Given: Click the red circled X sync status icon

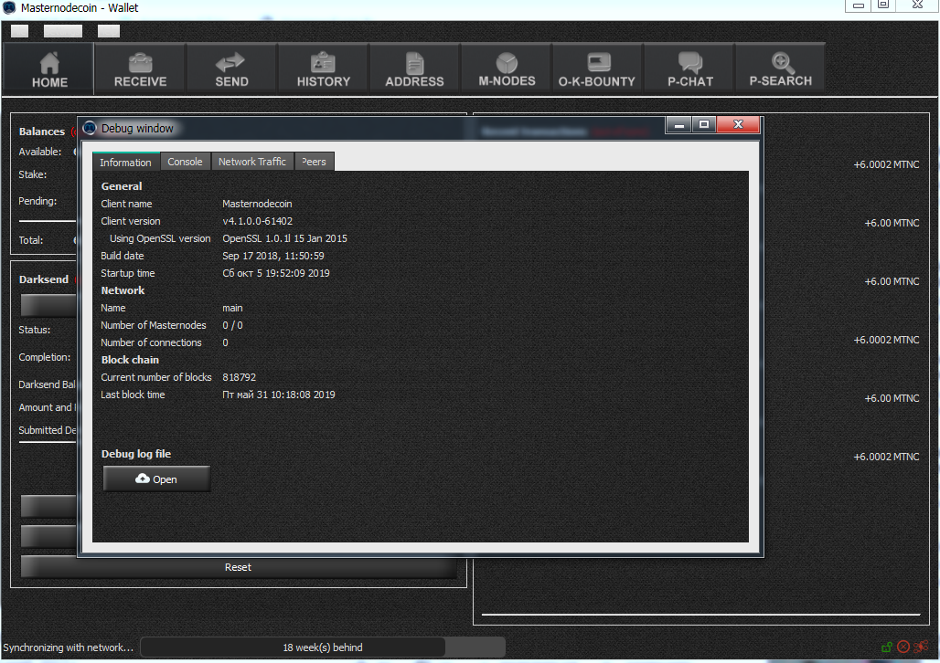Looking at the screenshot, I should [x=903, y=647].
